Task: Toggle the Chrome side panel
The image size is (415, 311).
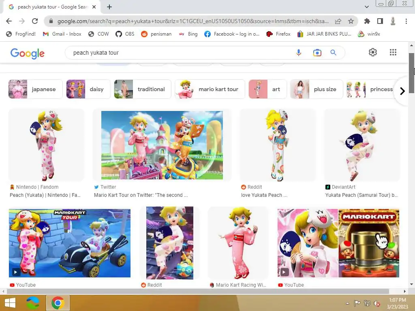Action: click(380, 21)
